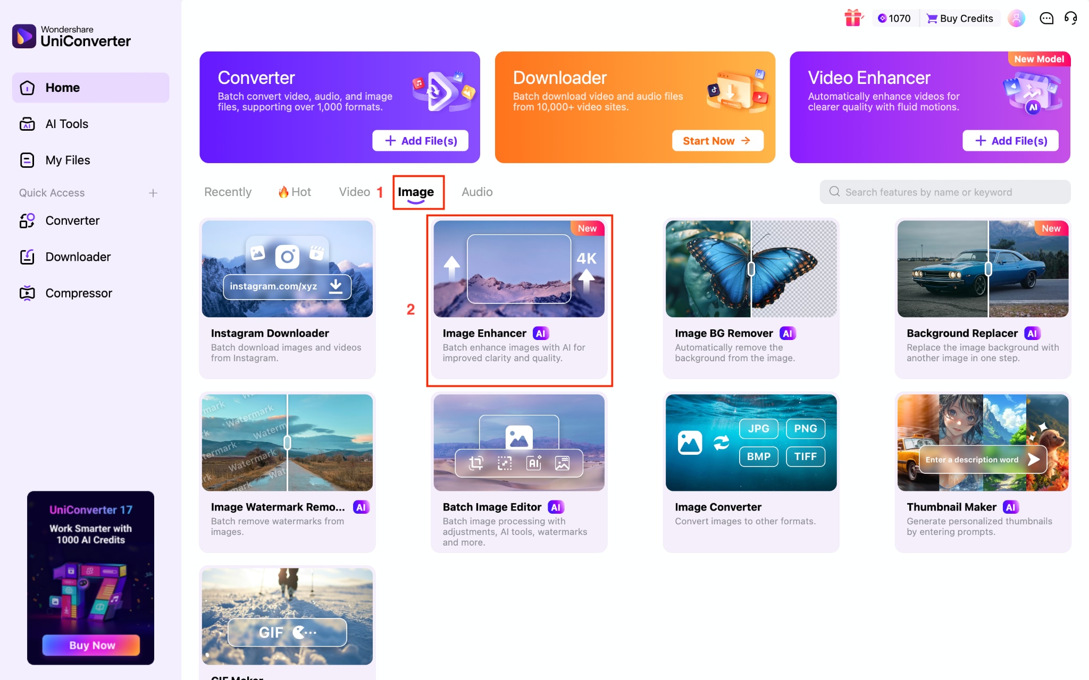Screen dimensions: 1089x680
Task: Switch to the Video category tab
Action: click(354, 192)
